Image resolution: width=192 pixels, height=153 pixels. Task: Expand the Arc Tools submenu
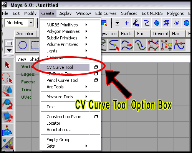click(86, 87)
